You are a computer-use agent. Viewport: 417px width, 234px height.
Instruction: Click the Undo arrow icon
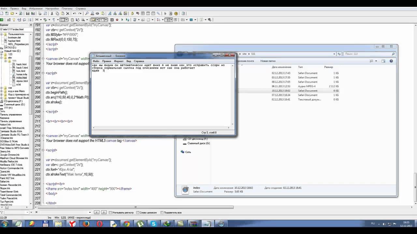75,14
